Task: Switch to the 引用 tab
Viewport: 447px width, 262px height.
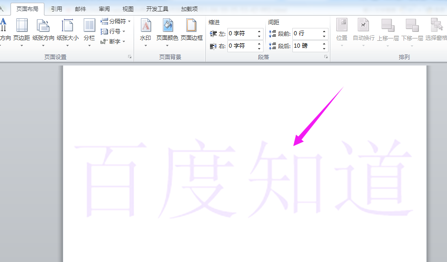Action: click(56, 9)
